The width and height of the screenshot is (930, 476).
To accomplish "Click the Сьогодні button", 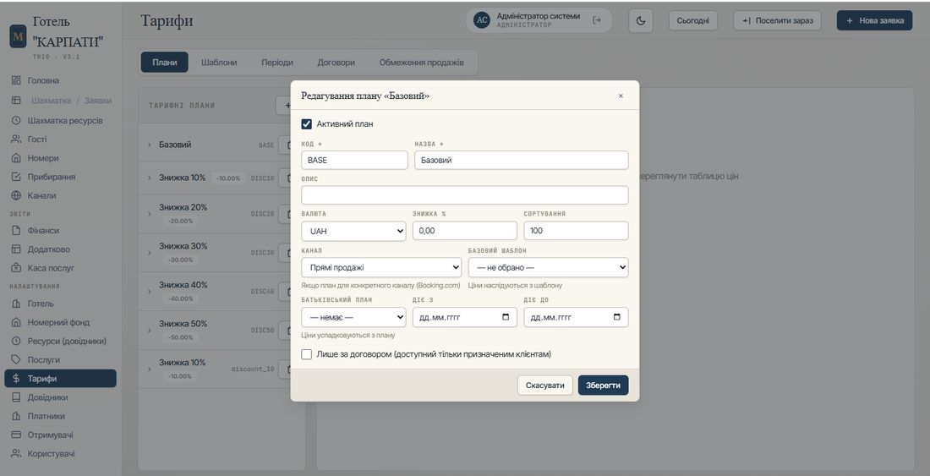I will pos(692,21).
